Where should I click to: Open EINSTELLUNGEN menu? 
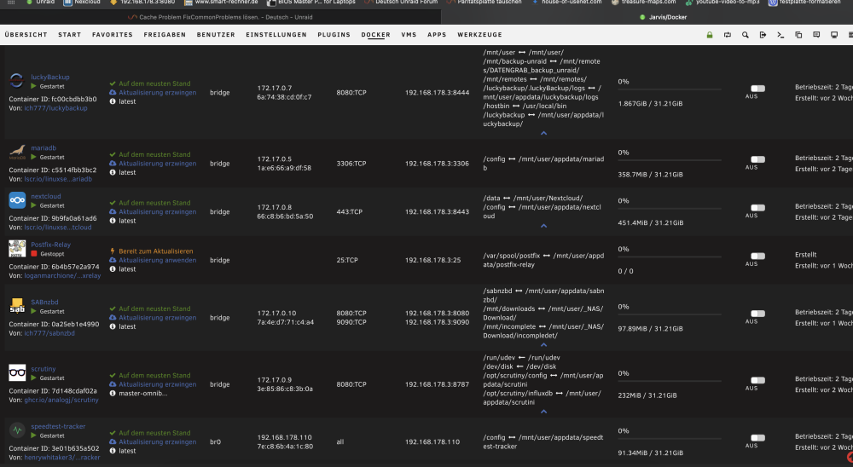276,35
